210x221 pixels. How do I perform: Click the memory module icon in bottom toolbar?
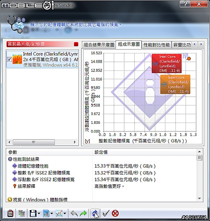click(10, 214)
